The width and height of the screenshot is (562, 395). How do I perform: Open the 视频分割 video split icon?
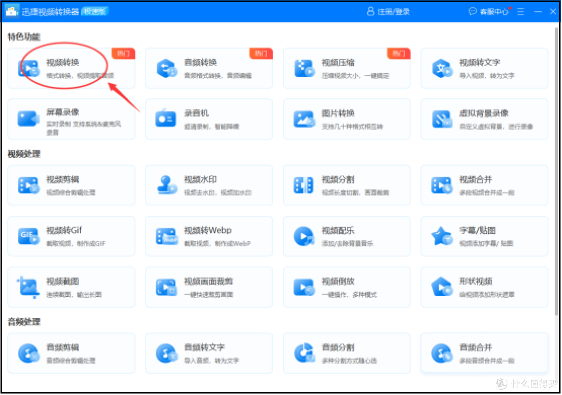[303, 185]
